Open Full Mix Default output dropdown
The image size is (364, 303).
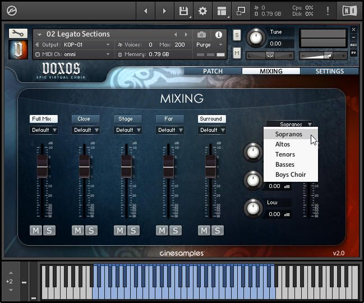pyautogui.click(x=44, y=130)
